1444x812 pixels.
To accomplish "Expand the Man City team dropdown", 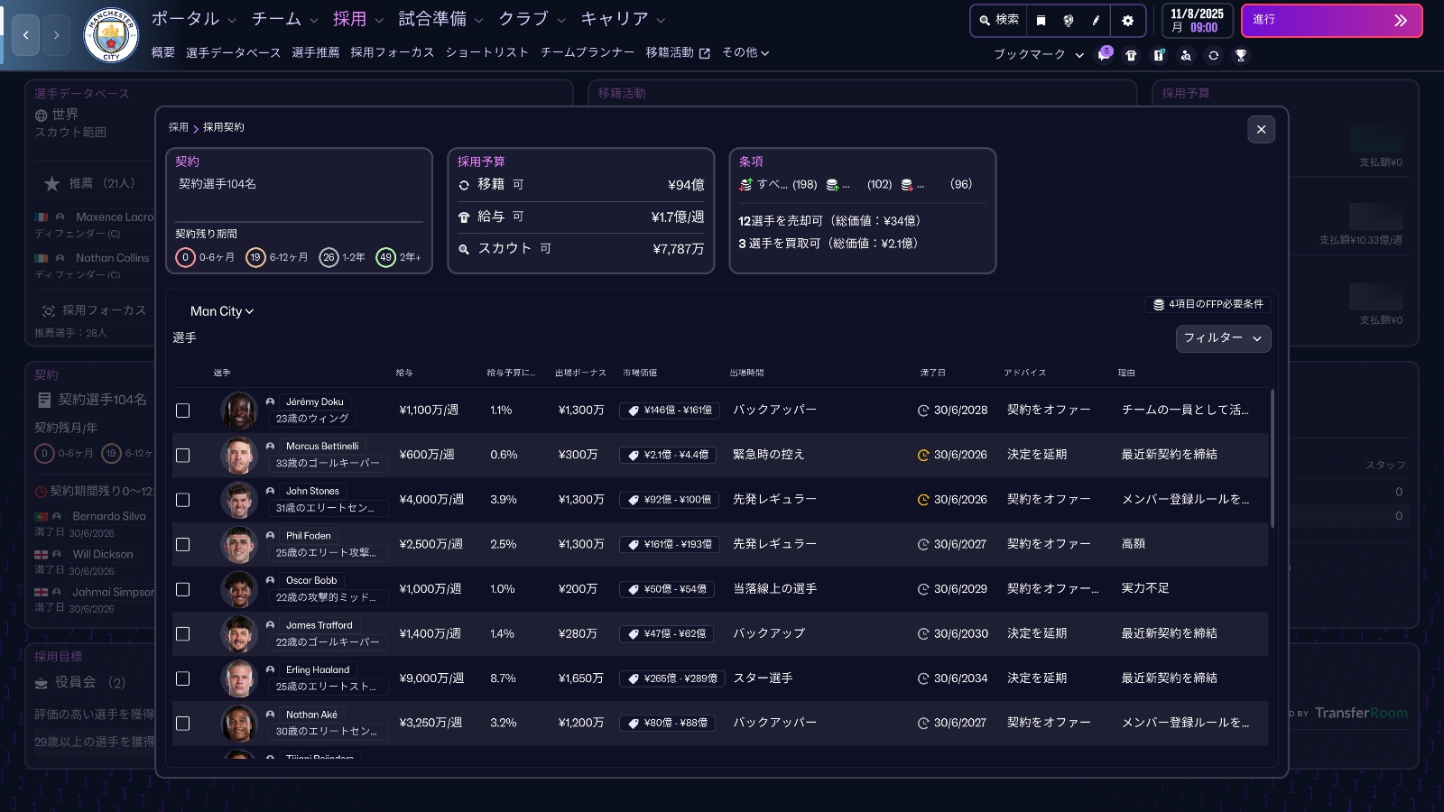I will 222,311.
